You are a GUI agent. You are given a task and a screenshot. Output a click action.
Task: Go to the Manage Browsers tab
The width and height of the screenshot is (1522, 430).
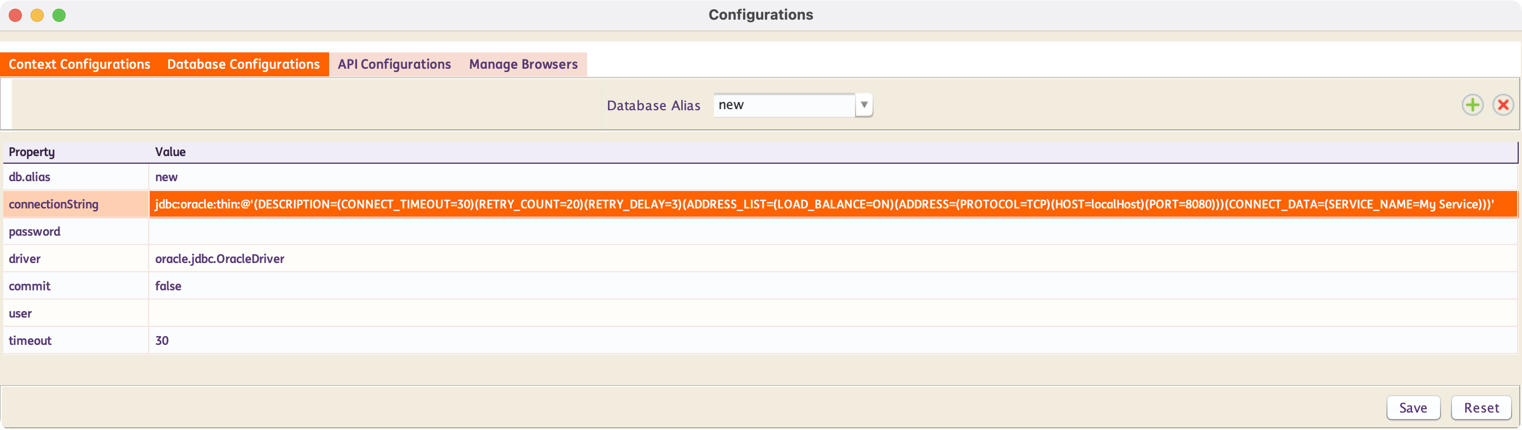(x=523, y=64)
